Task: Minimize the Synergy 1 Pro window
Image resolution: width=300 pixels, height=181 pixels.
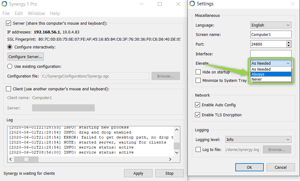Action: click(141, 4)
